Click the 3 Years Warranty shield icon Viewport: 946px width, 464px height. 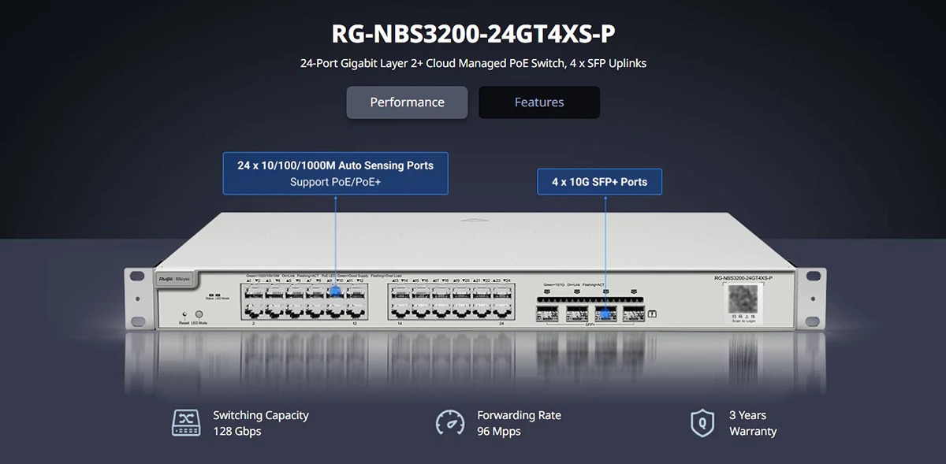(x=702, y=422)
